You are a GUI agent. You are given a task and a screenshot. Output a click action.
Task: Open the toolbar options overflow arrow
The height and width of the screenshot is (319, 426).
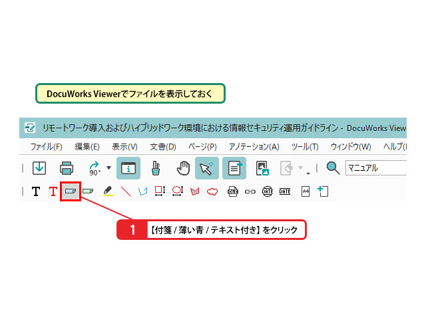308,173
